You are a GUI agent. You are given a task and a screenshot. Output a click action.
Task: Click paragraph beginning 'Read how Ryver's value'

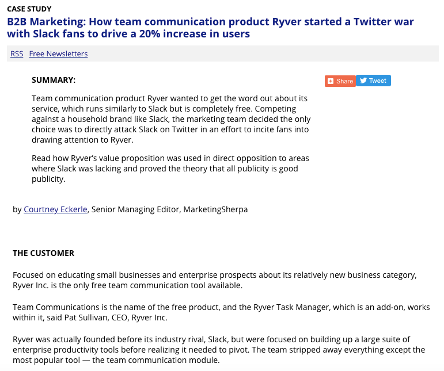point(170,169)
